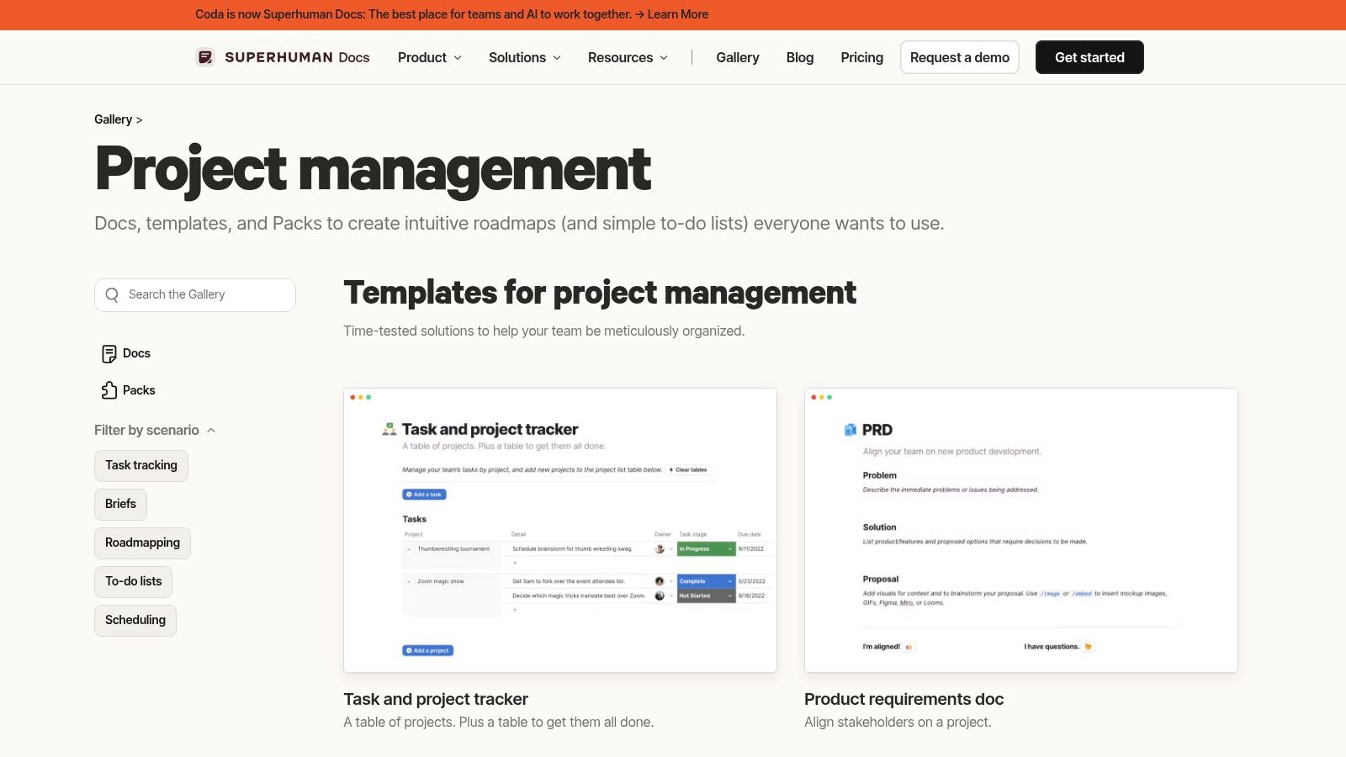Click the Docs document icon in sidebar
The width and height of the screenshot is (1346, 757).
pos(109,354)
